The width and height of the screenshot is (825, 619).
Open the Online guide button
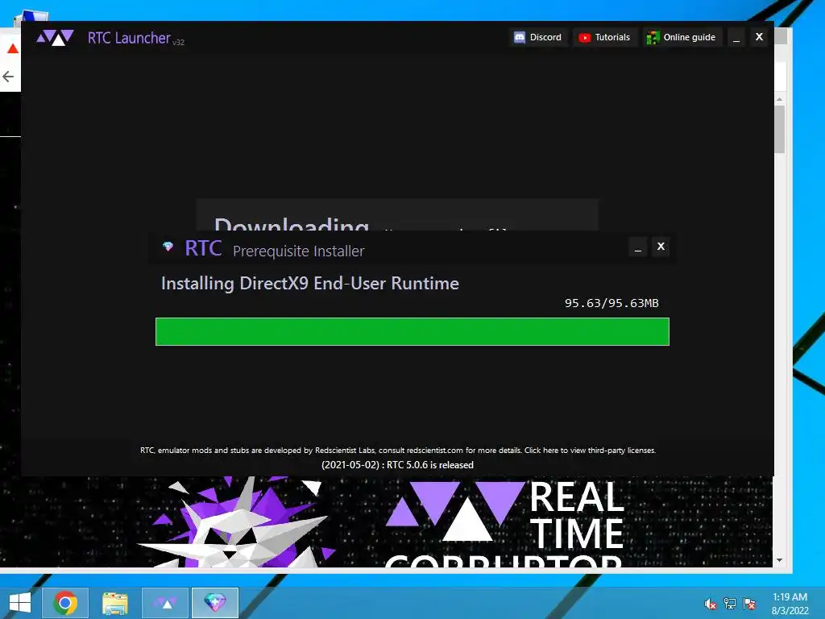point(682,37)
